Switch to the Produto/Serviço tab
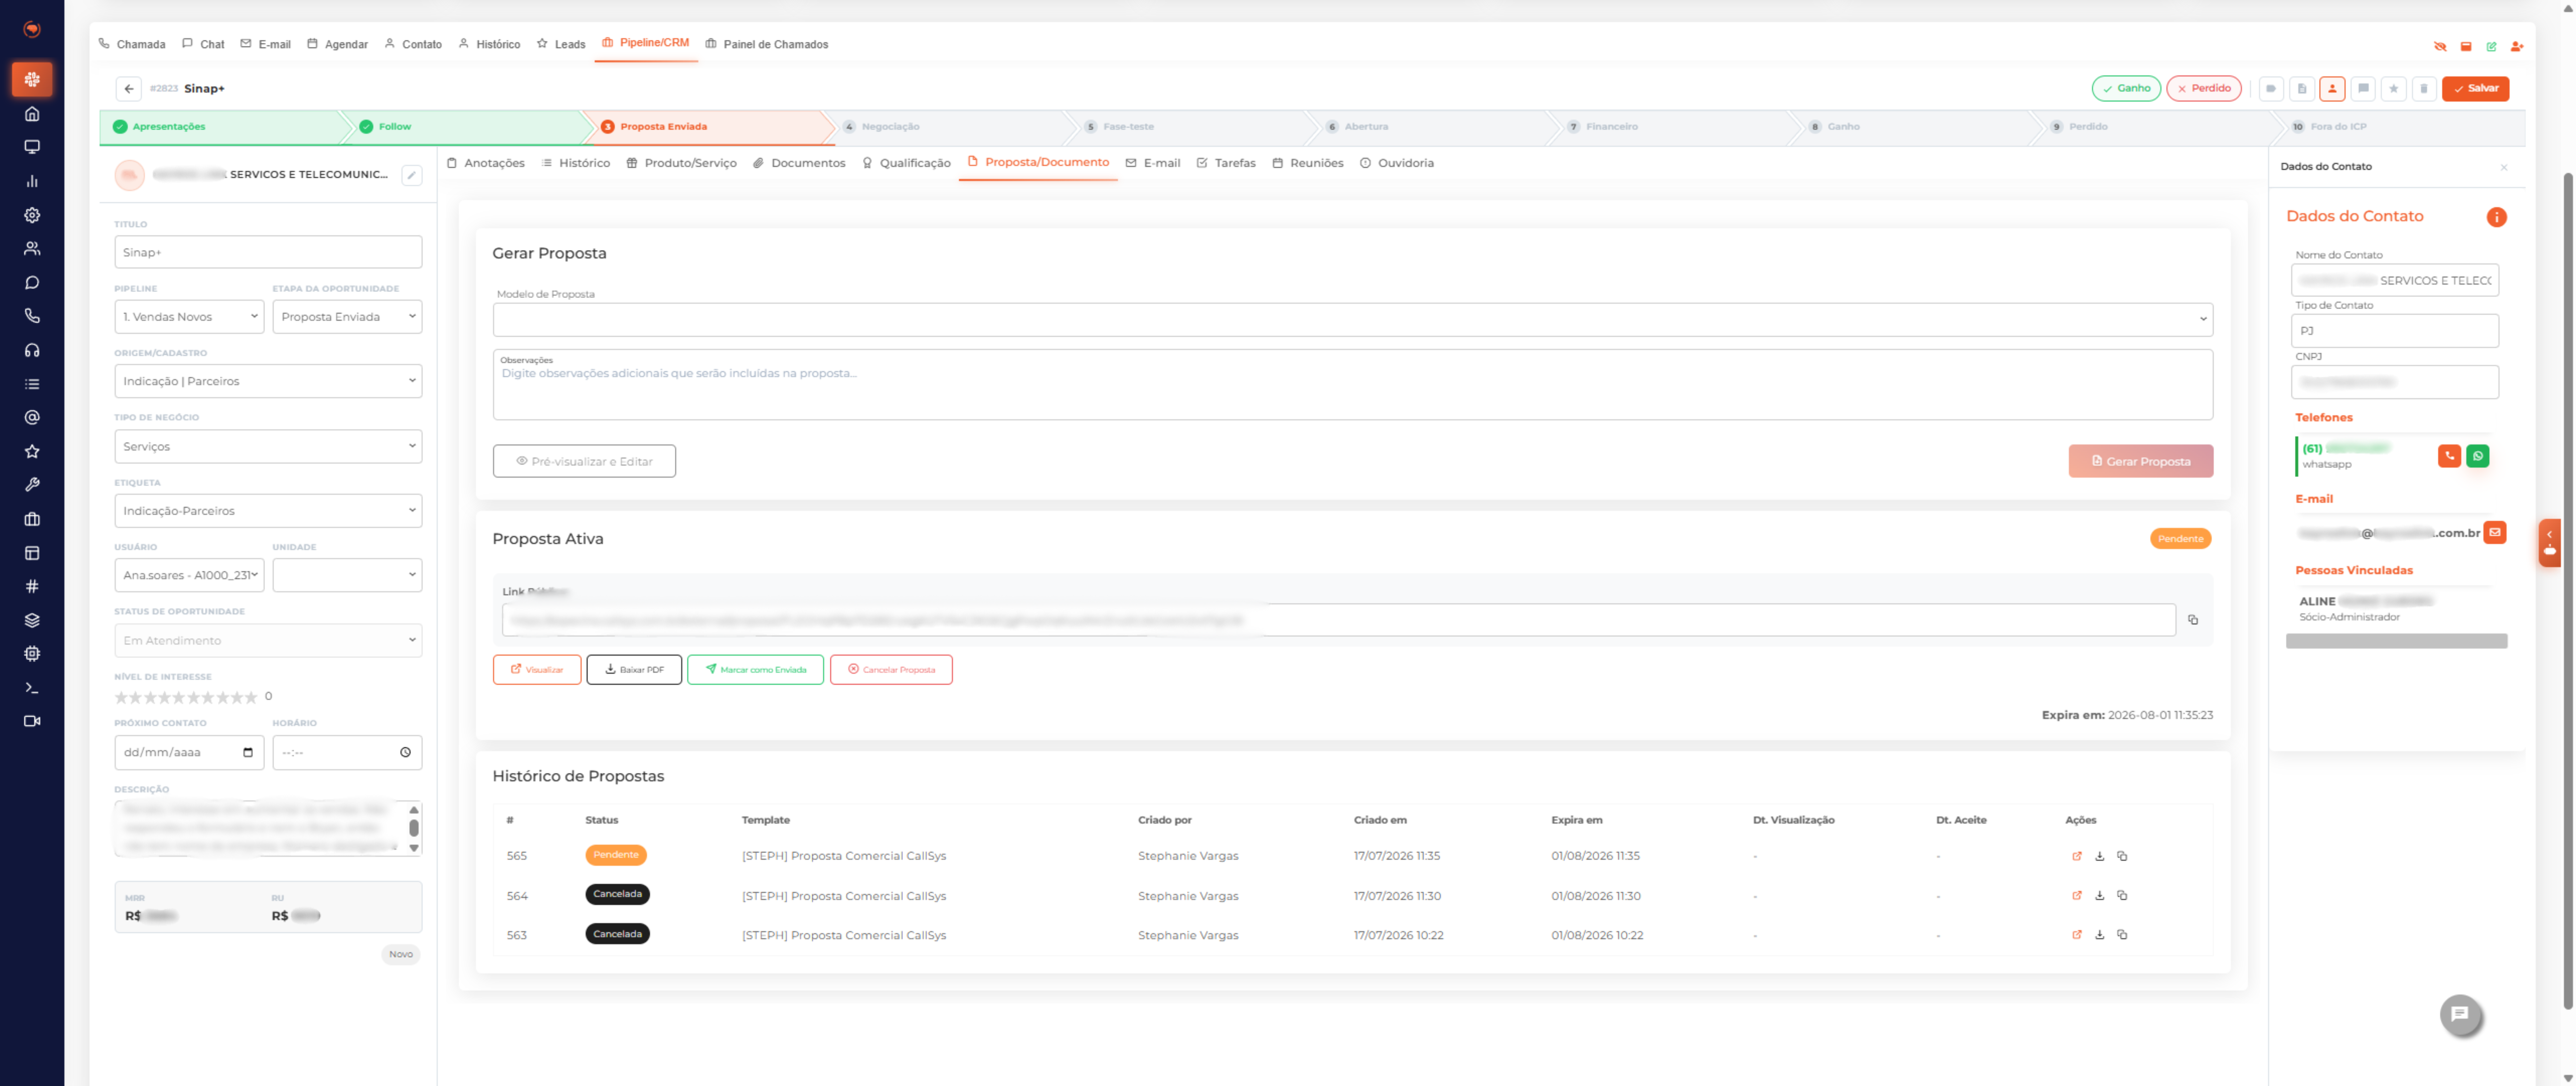2576x1086 pixels. 682,163
